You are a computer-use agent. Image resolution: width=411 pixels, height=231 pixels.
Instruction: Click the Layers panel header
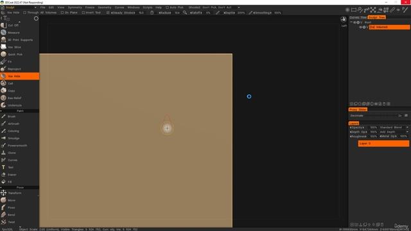point(354,123)
